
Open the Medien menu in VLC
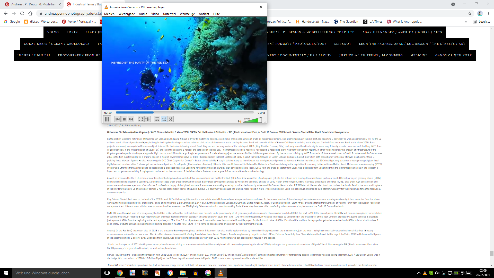[x=109, y=14]
